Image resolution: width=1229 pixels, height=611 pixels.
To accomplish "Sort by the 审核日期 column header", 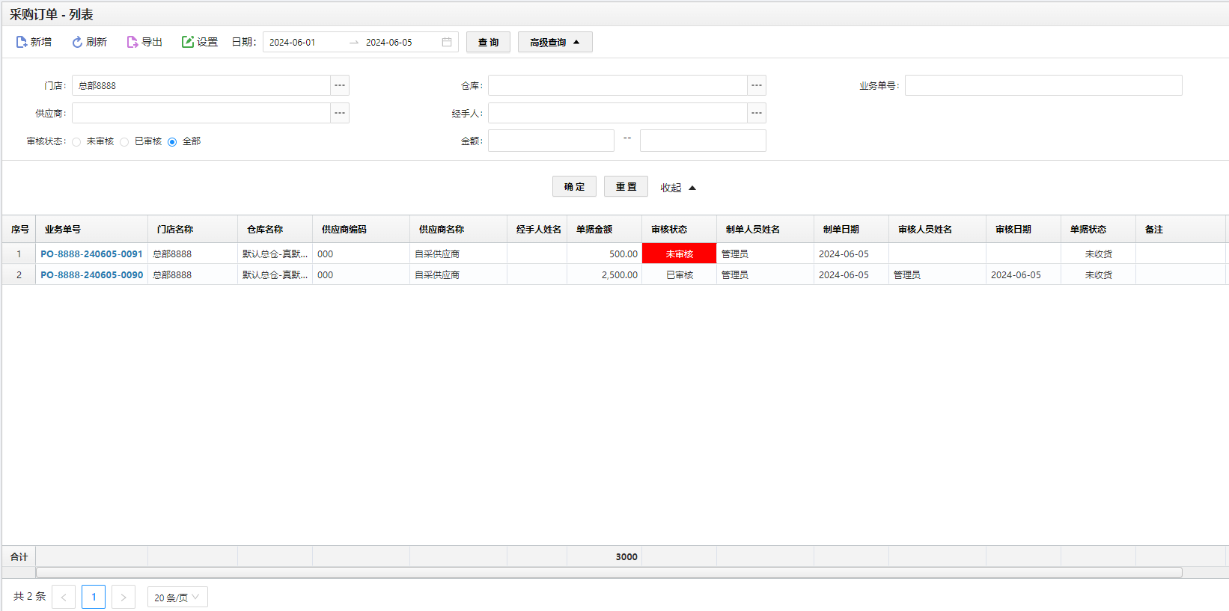I will tap(1024, 229).
